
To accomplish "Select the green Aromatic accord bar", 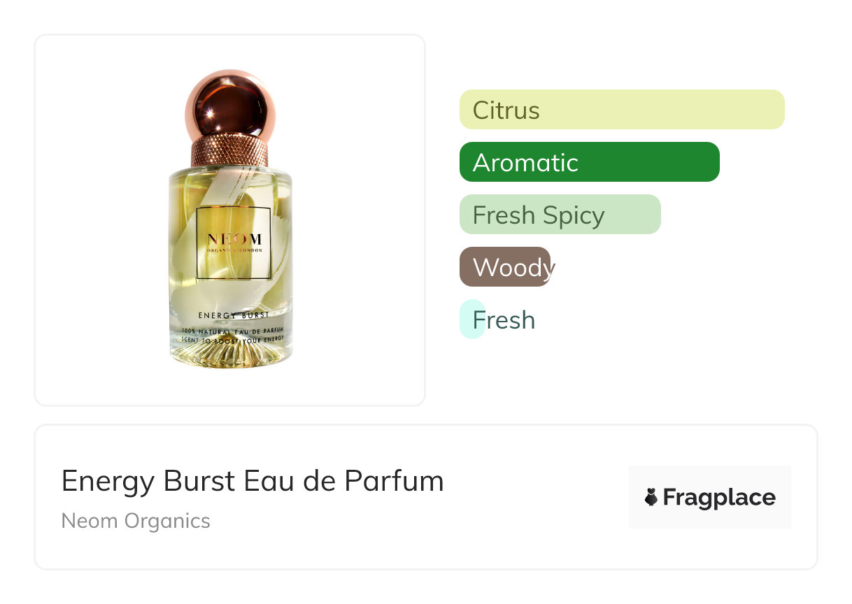I will click(x=589, y=162).
